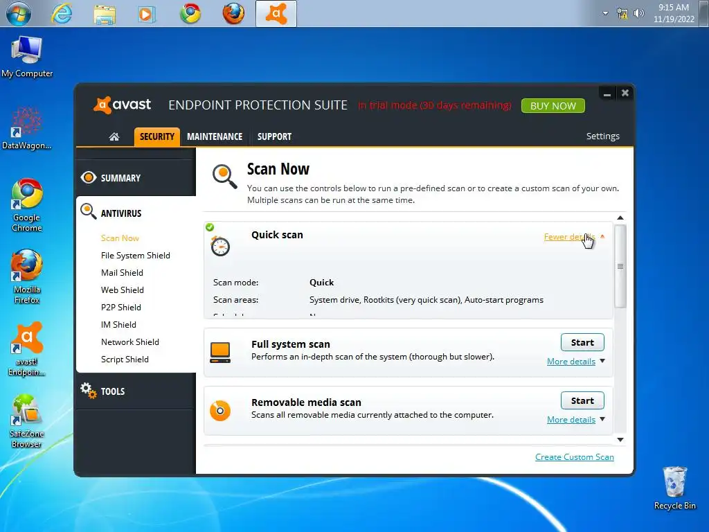Select the avast taskbar button
709x532 pixels.
pyautogui.click(x=276, y=14)
